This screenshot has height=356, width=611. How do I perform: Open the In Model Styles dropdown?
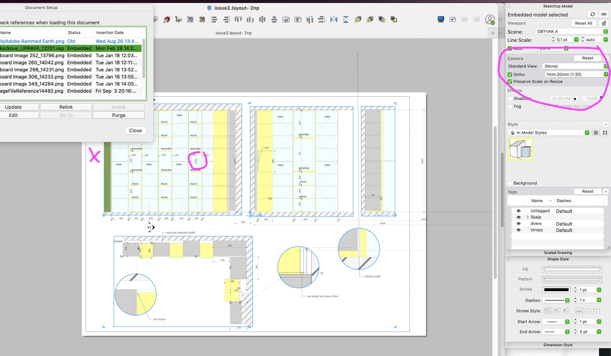(x=549, y=133)
